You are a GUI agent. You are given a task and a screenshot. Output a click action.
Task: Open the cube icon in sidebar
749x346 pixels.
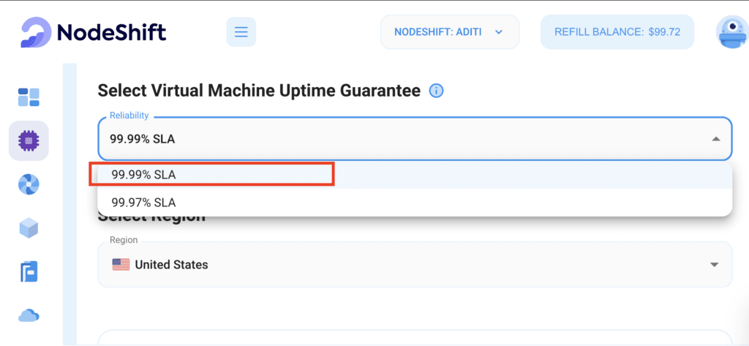click(x=29, y=228)
